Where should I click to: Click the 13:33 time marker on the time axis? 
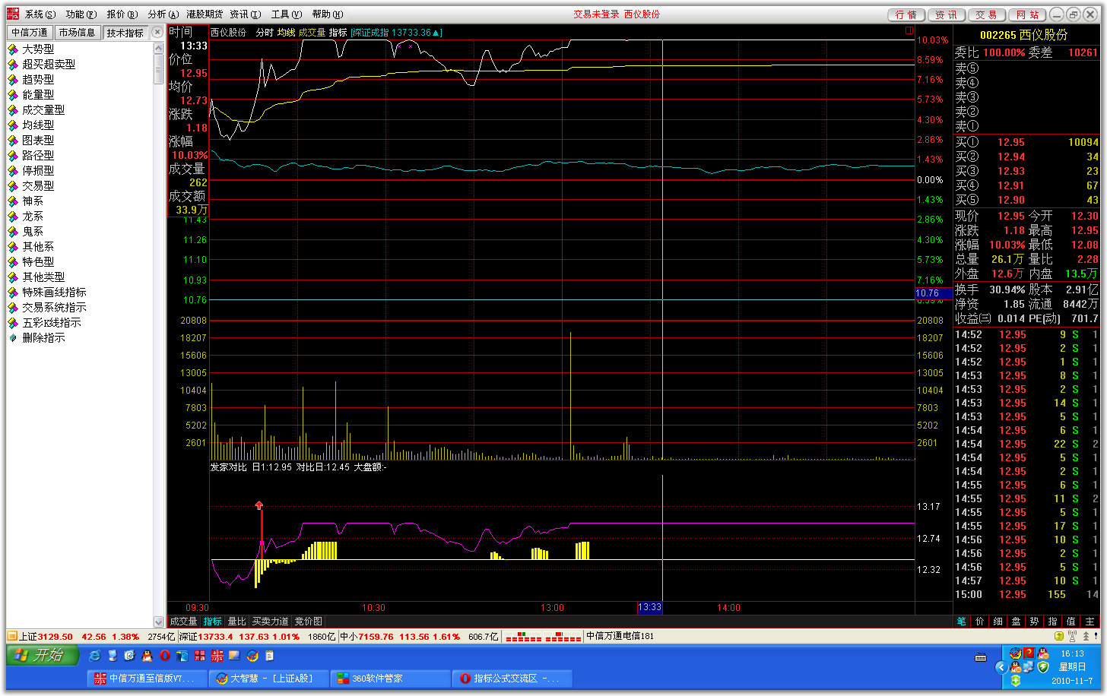tap(649, 607)
